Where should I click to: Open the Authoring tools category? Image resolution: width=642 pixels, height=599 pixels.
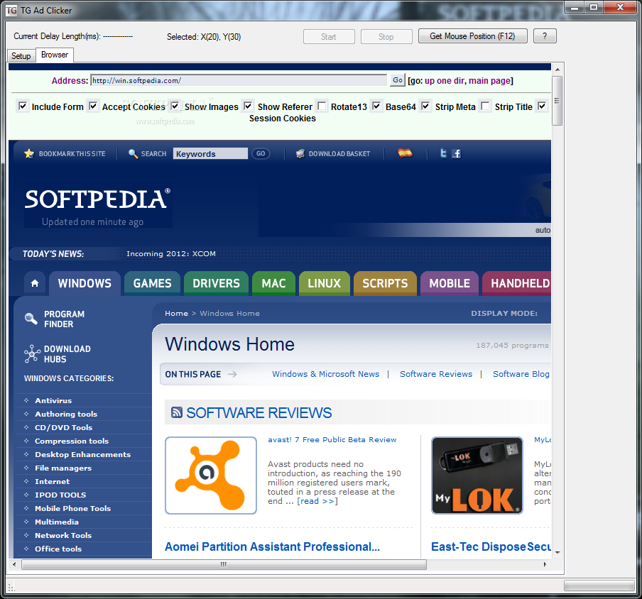(66, 414)
